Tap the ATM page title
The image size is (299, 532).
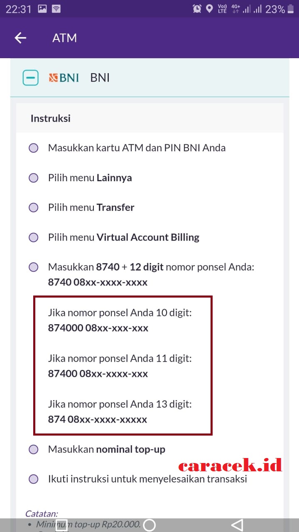pos(64,38)
